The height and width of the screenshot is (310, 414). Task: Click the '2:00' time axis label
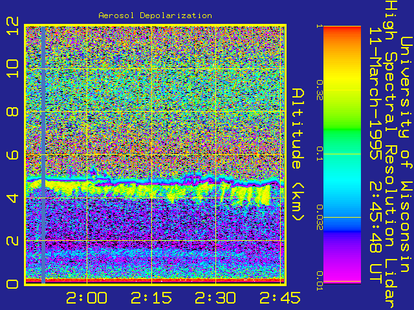point(87,298)
